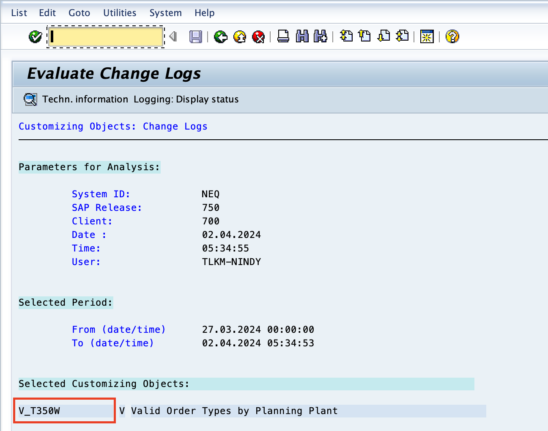Go to the previous page icon
The width and height of the screenshot is (548, 431).
pyautogui.click(x=364, y=37)
